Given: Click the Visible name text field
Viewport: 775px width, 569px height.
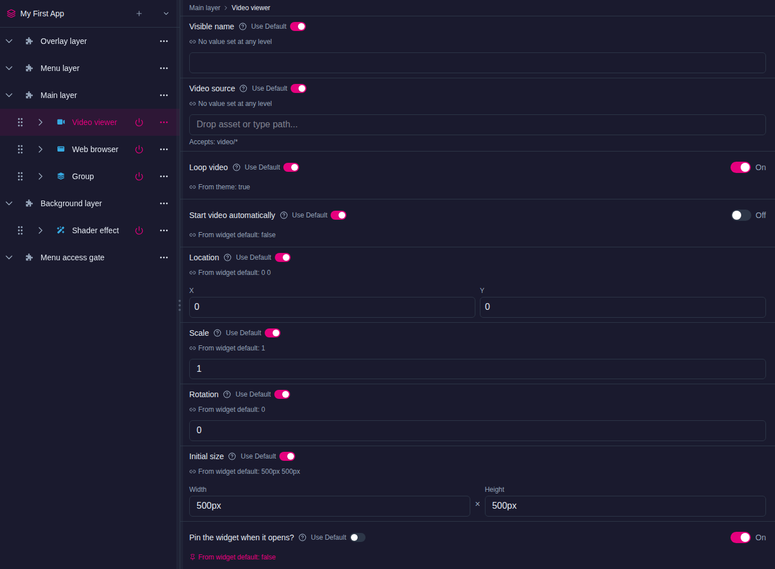Looking at the screenshot, I should point(478,63).
